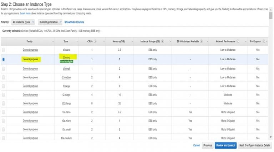Choose the t2.2xlarge instance checkbox

(x=4, y=103)
